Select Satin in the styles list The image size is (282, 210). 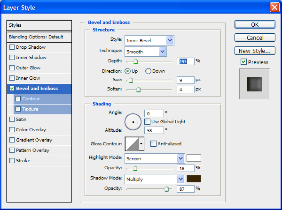[21, 120]
